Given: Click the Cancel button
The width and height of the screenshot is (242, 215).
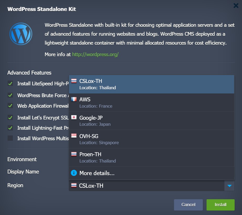Looking at the screenshot, I should click(188, 205).
